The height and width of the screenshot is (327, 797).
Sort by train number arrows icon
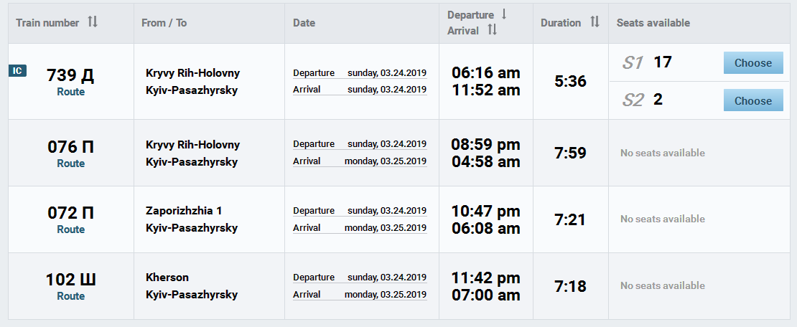tap(92, 22)
